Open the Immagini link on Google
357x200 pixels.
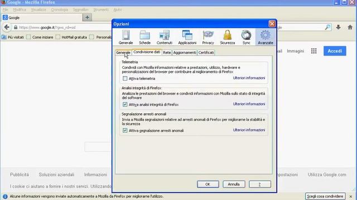[x=295, y=51]
